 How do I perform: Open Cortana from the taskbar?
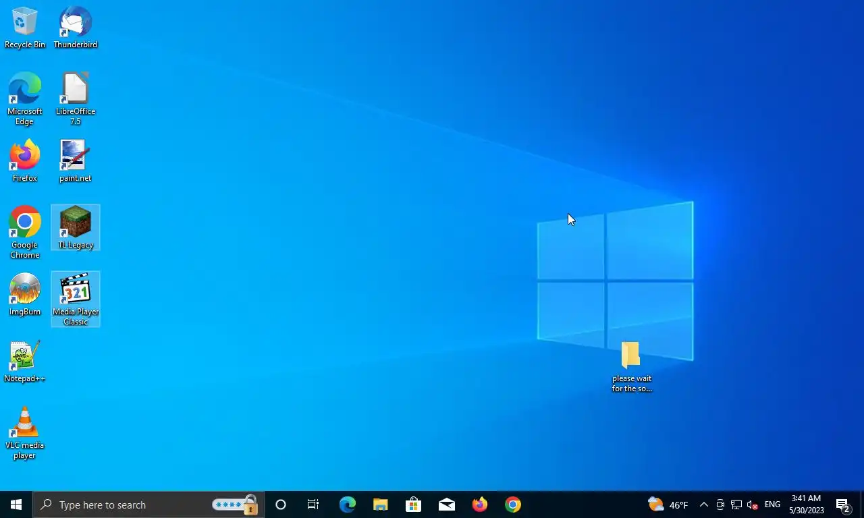281,505
